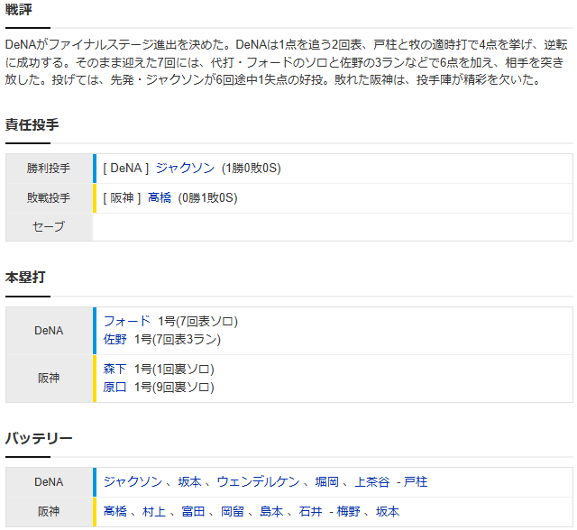Select the text 1号(7回表3ラン)
The height and width of the screenshot is (530, 577).
(x=178, y=339)
